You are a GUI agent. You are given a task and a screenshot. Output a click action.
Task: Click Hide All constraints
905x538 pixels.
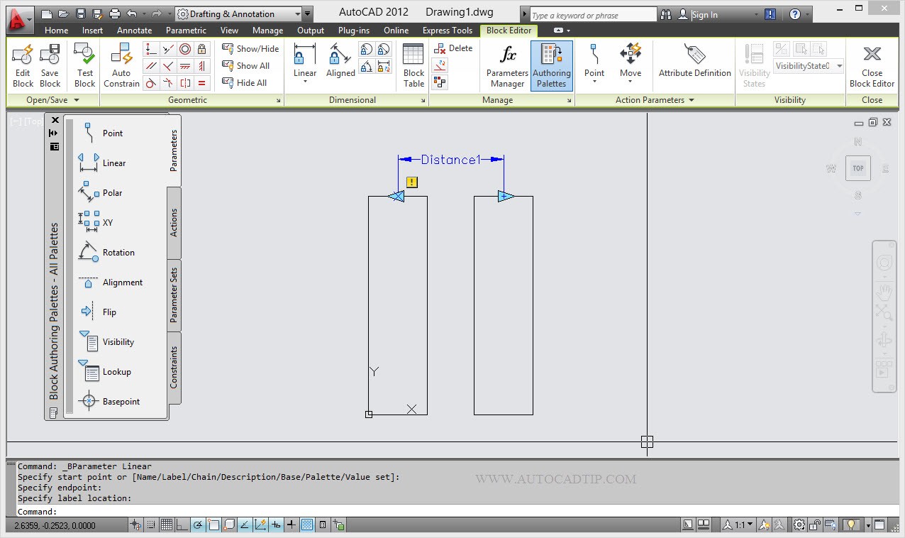point(245,82)
